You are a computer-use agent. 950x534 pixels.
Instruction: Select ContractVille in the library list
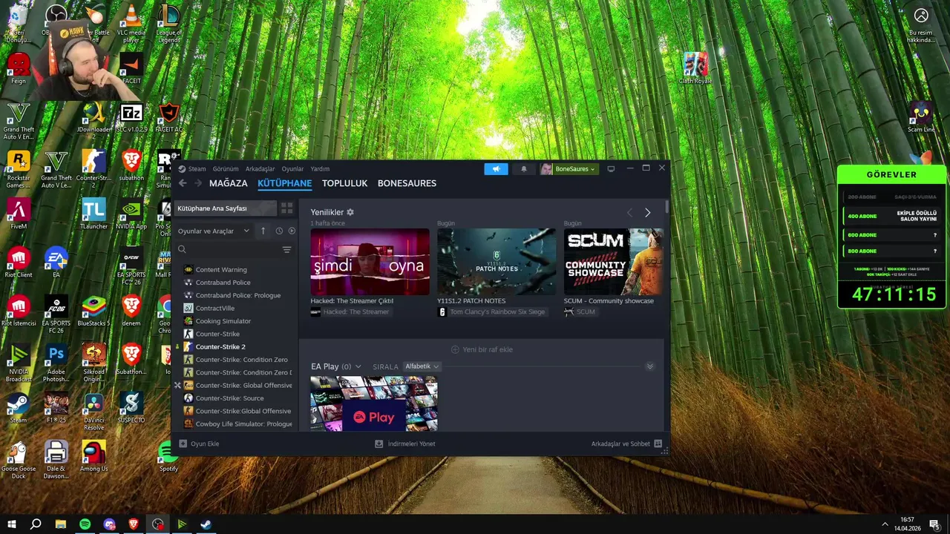[214, 309]
